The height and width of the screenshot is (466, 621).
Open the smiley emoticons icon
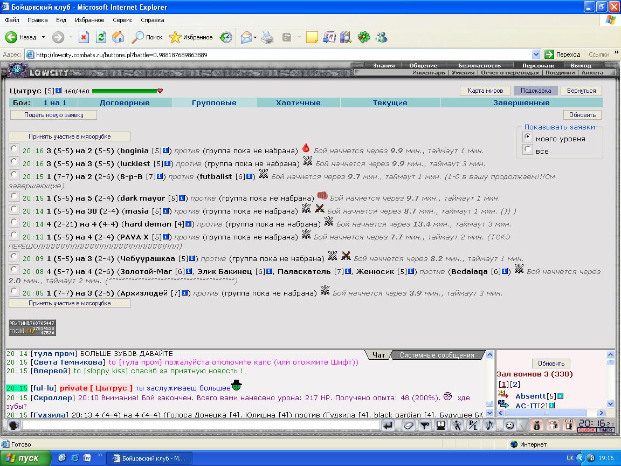tap(510, 426)
